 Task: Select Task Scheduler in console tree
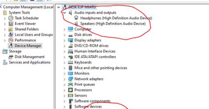pyautogui.click(x=27, y=18)
